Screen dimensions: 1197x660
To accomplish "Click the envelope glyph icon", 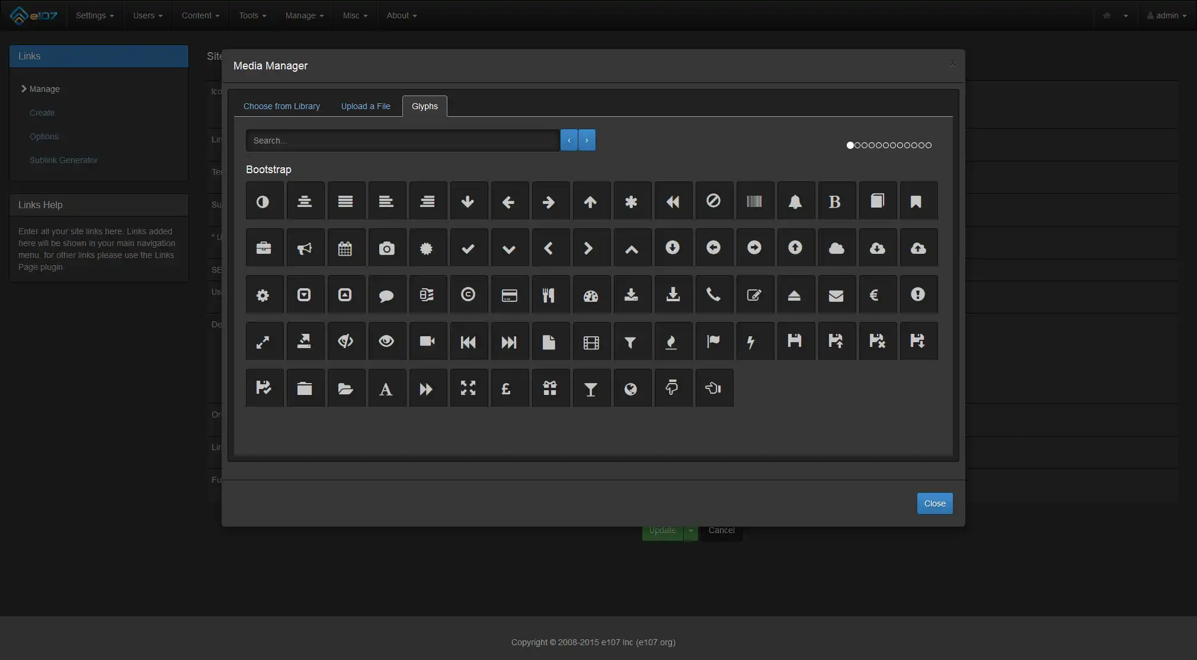I will (x=836, y=295).
